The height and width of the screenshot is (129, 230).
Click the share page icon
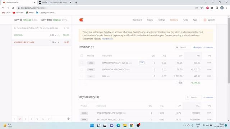(197, 8)
